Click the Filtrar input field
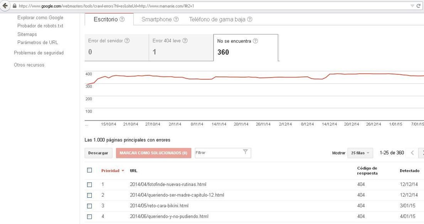424x224 pixels. click(223, 153)
